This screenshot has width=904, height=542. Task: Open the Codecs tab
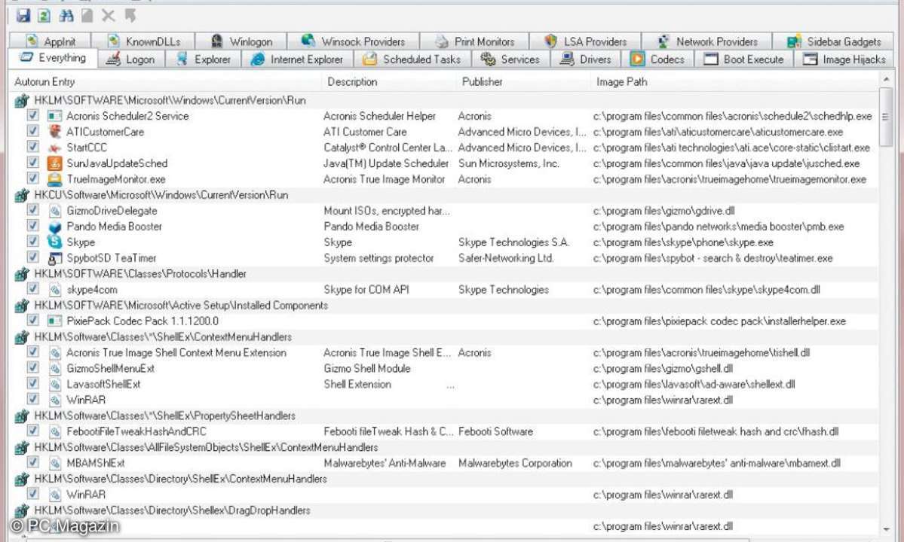pyautogui.click(x=657, y=59)
